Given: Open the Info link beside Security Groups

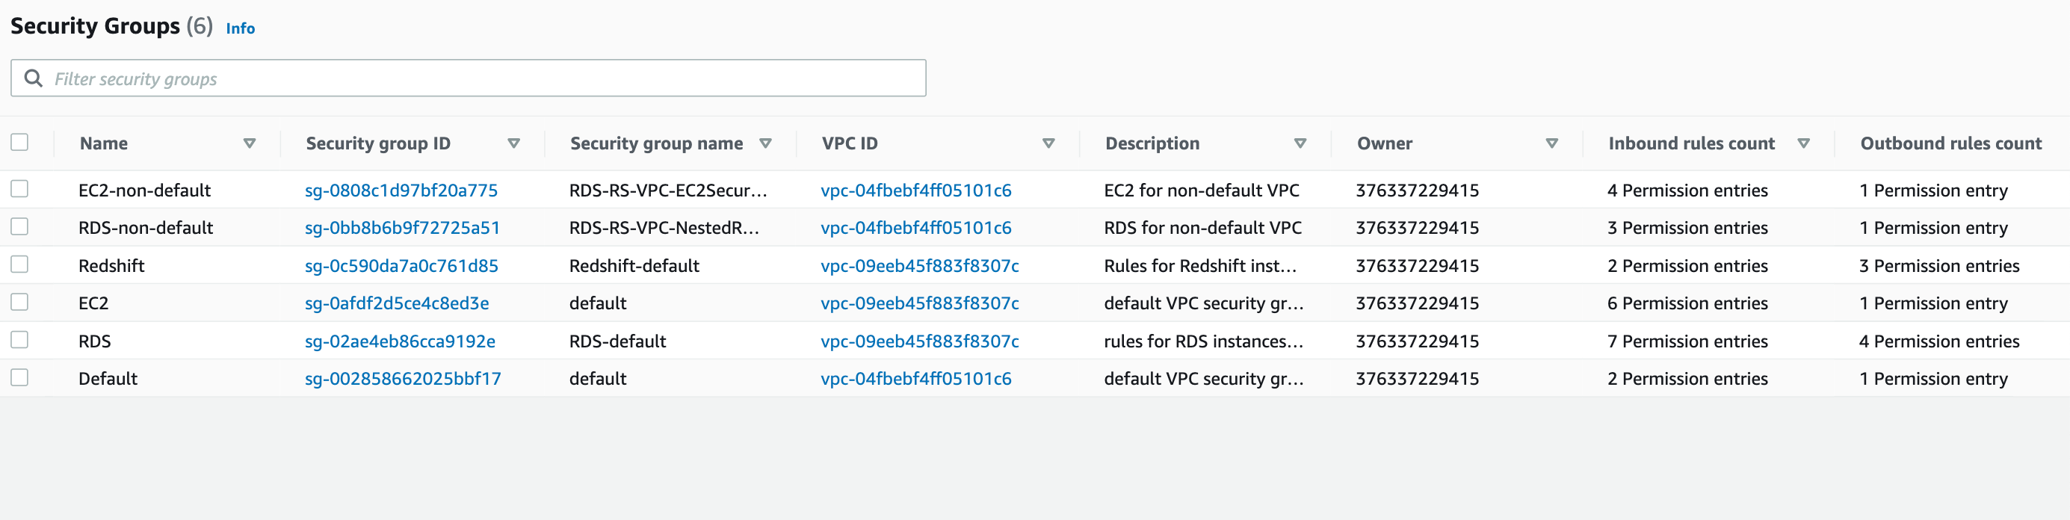Looking at the screenshot, I should [241, 28].
